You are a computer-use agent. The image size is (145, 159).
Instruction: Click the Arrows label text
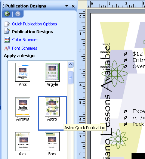23,119
